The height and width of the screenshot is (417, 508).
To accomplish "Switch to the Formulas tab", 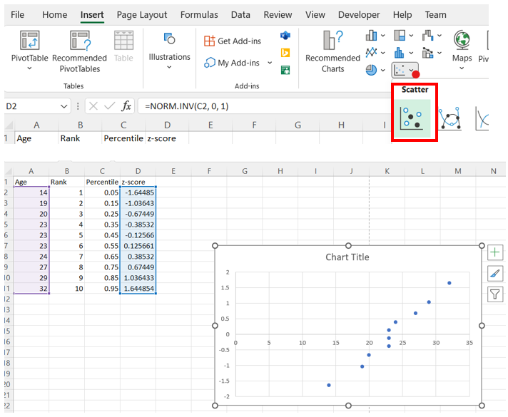I will click(x=199, y=15).
